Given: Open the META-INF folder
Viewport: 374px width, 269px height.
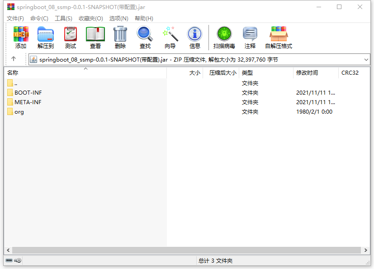Looking at the screenshot, I should click(28, 102).
